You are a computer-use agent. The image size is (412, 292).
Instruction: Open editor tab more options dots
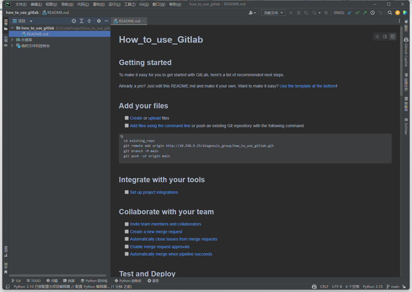399,21
